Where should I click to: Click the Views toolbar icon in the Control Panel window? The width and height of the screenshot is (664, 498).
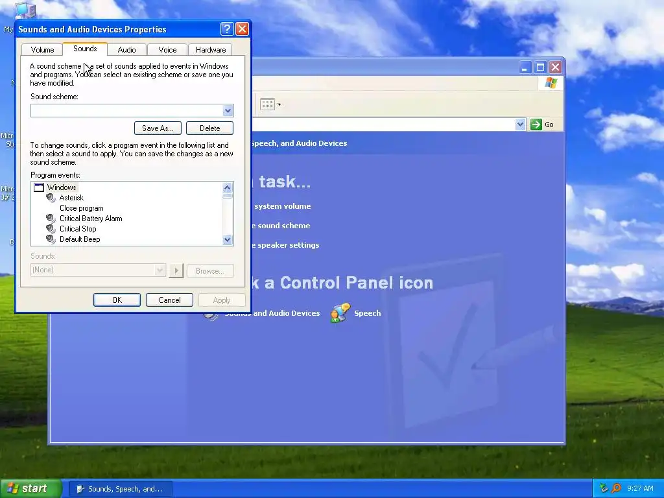267,104
